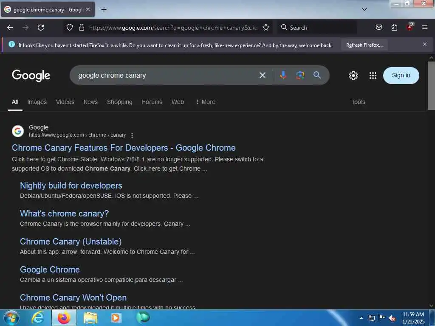This screenshot has width=435, height=326.
Task: Open a new tab with plus button
Action: (104, 10)
